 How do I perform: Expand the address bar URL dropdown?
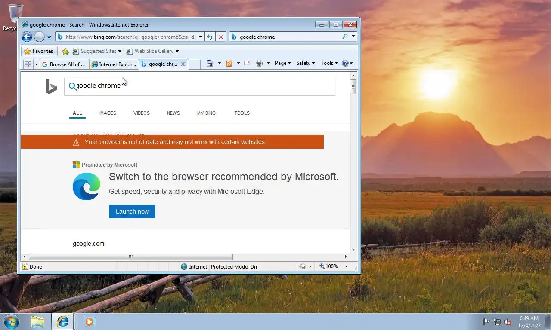point(201,37)
